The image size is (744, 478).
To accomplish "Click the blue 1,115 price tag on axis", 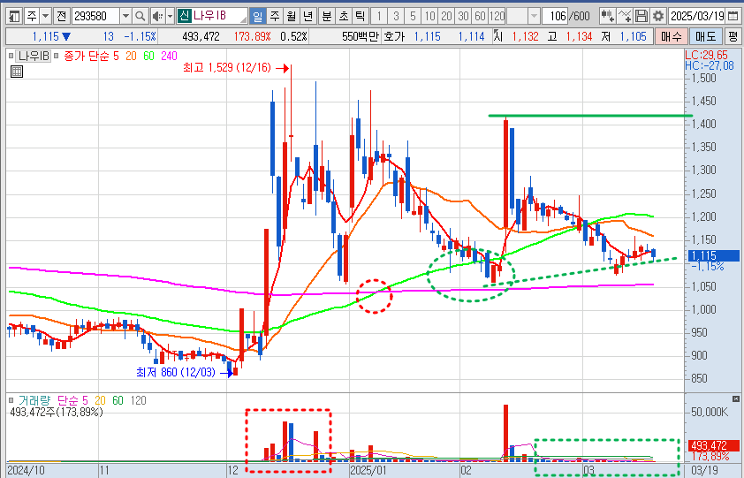I will [714, 256].
